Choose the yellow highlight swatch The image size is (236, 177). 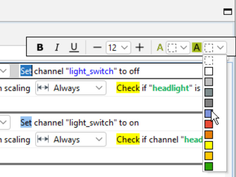(209, 145)
